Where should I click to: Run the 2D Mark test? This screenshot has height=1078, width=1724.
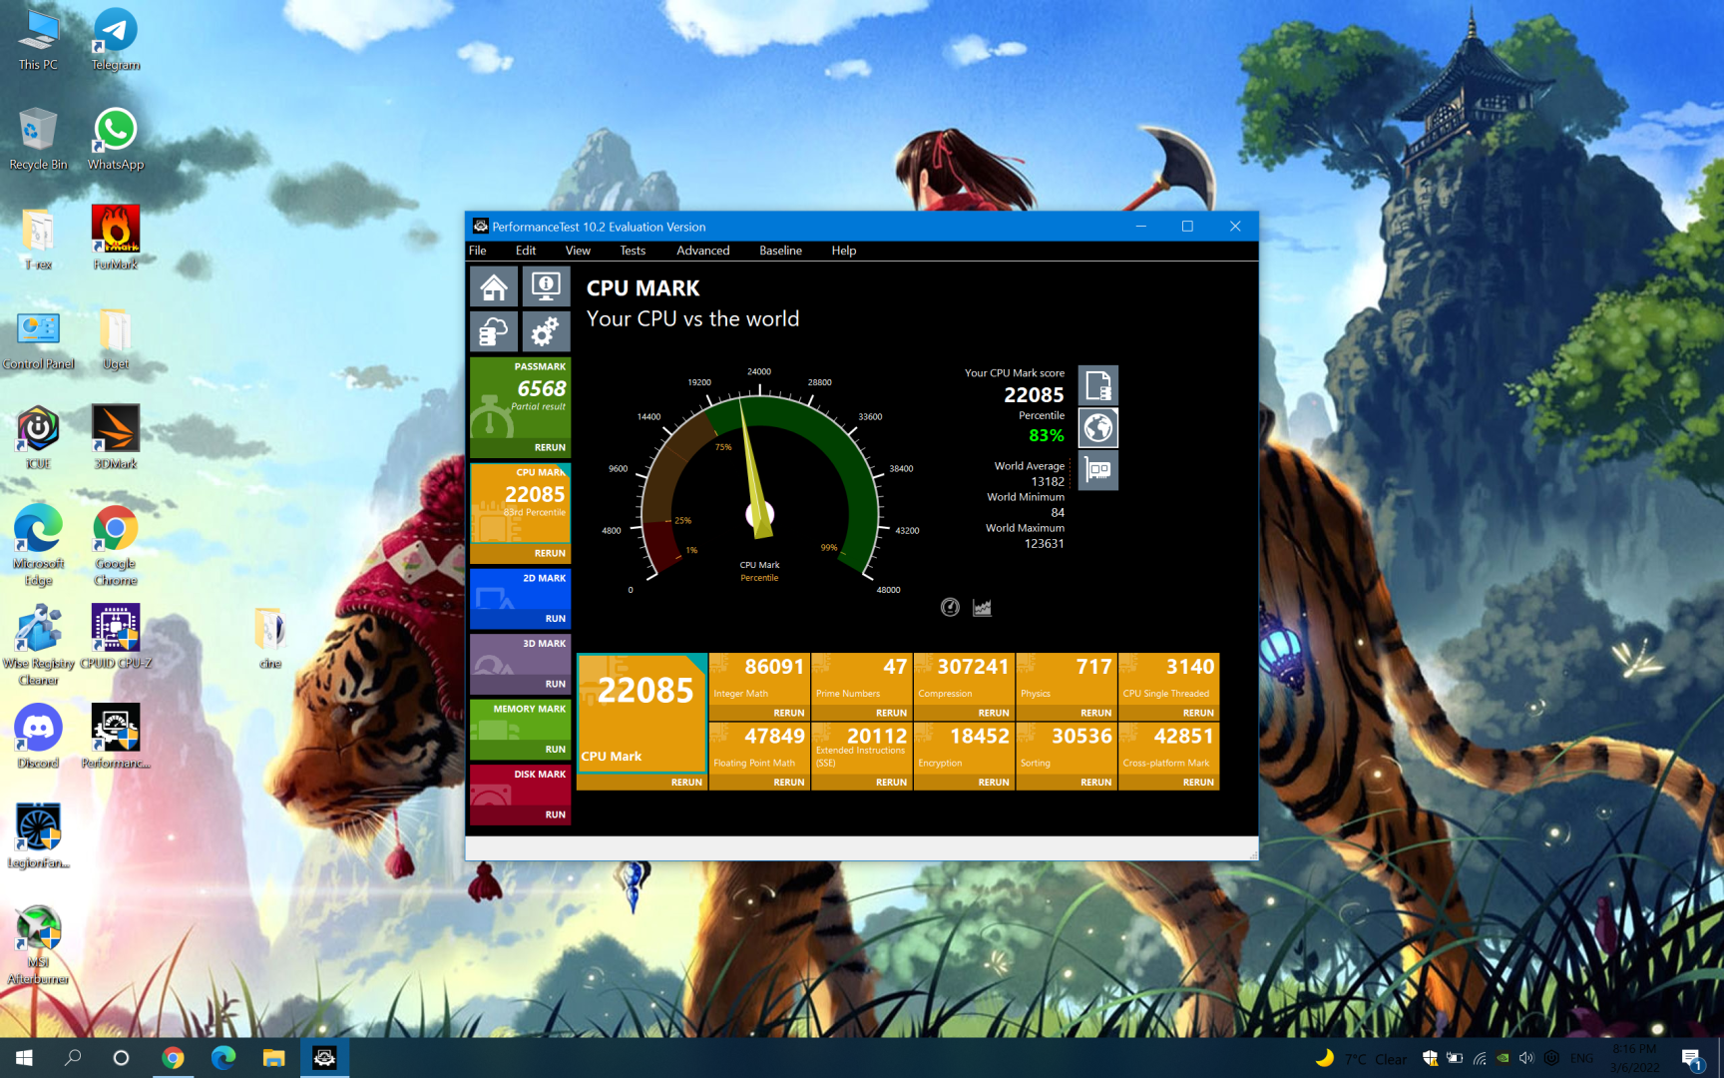click(x=556, y=619)
